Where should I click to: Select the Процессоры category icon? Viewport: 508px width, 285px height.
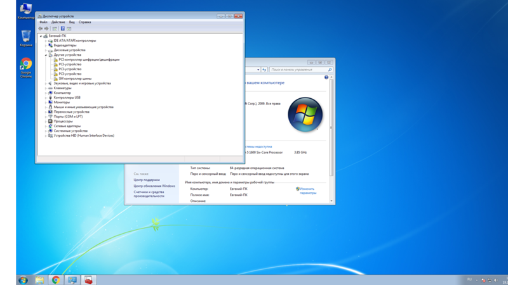tap(50, 121)
